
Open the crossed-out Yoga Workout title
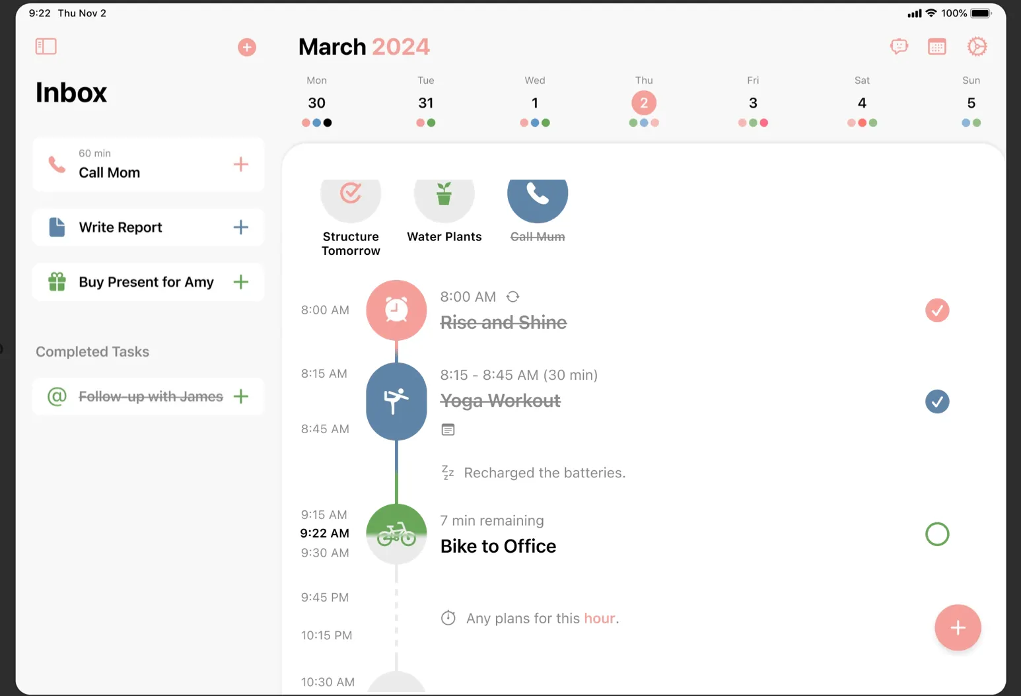tap(501, 401)
